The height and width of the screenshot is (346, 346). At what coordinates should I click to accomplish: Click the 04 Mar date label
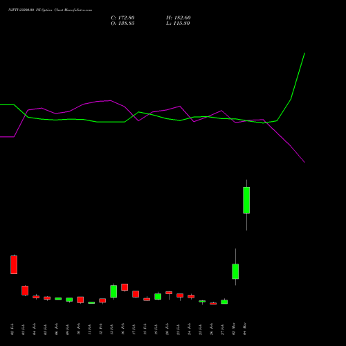(245, 329)
